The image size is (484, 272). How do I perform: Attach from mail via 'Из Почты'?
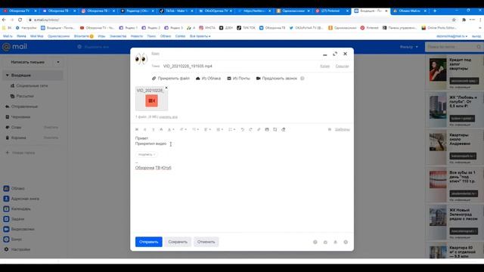click(x=238, y=79)
